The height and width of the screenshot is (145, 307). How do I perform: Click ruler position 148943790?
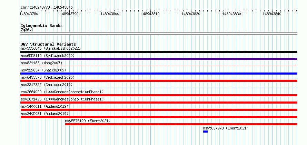pyautogui.click(x=69, y=14)
